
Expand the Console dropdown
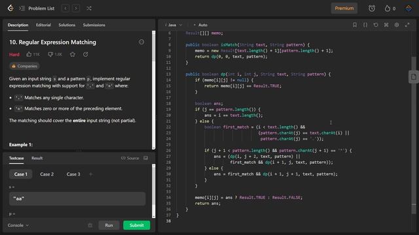[x=18, y=225]
